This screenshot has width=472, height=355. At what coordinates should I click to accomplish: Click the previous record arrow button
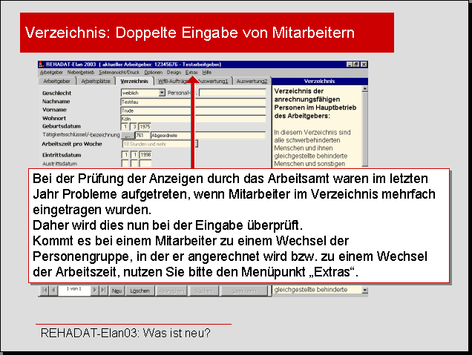(53, 291)
